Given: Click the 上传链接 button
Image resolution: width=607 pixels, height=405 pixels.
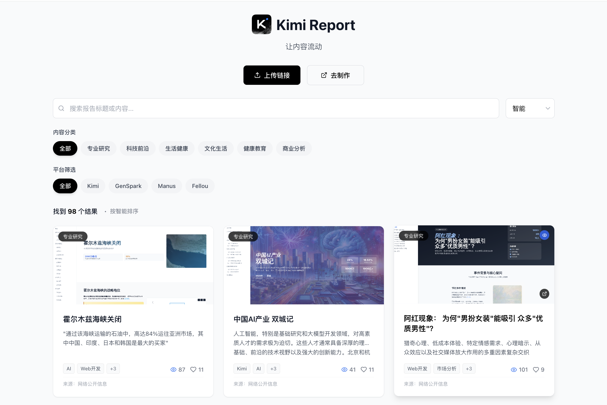Looking at the screenshot, I should tap(272, 75).
